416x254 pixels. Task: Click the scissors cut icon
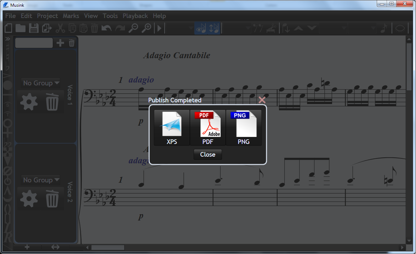(60, 28)
